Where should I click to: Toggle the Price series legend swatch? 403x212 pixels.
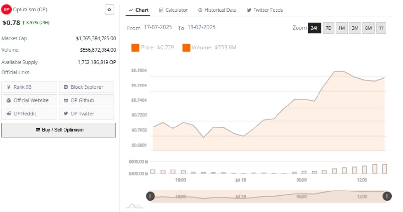pyautogui.click(x=135, y=48)
